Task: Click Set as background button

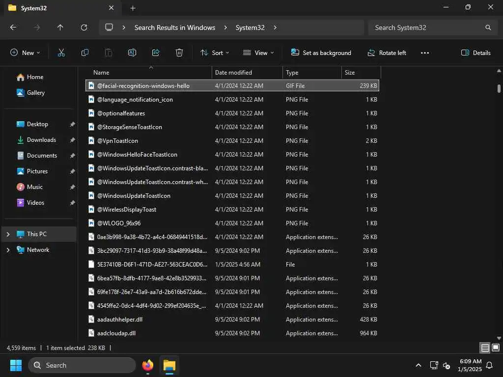Action: 321,53
